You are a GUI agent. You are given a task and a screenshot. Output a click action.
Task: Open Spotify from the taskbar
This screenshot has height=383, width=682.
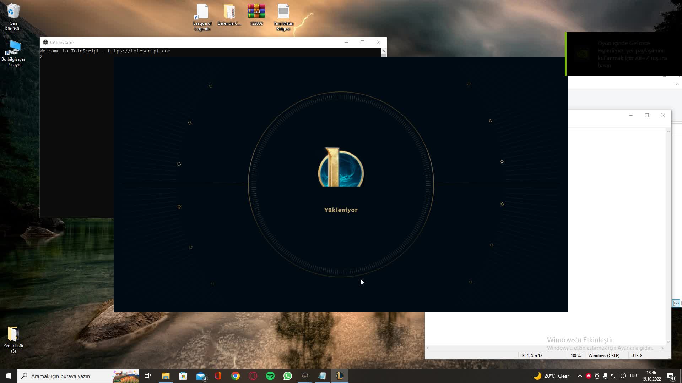[x=270, y=376]
